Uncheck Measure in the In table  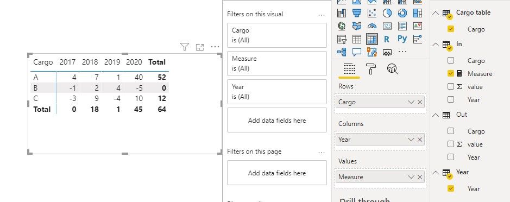tap(450, 73)
